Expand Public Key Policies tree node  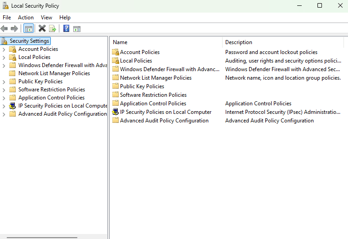click(x=4, y=82)
